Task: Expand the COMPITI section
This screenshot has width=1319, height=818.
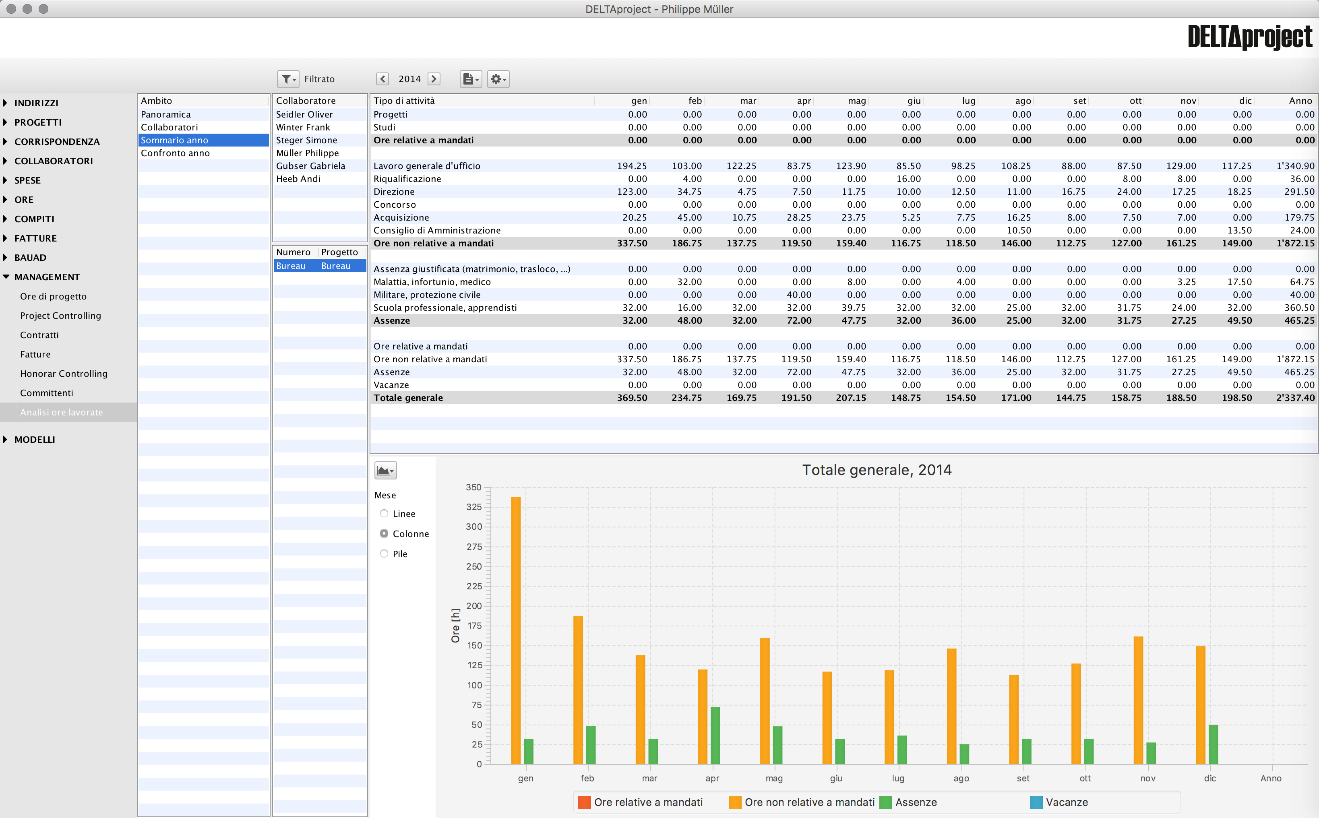Action: pyautogui.click(x=5, y=219)
